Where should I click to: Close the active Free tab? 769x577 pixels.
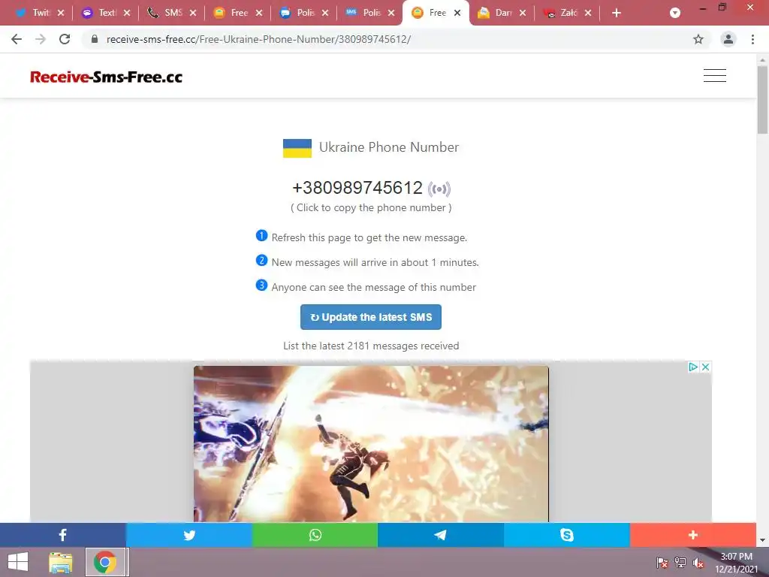point(457,13)
